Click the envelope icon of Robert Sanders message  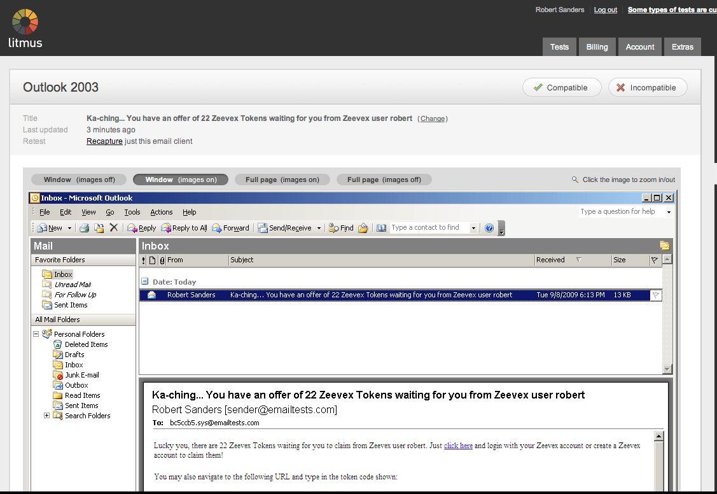(x=151, y=295)
